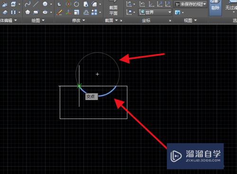
Task: Open dropdown arrow beside the blue view icon
Action: (183, 12)
